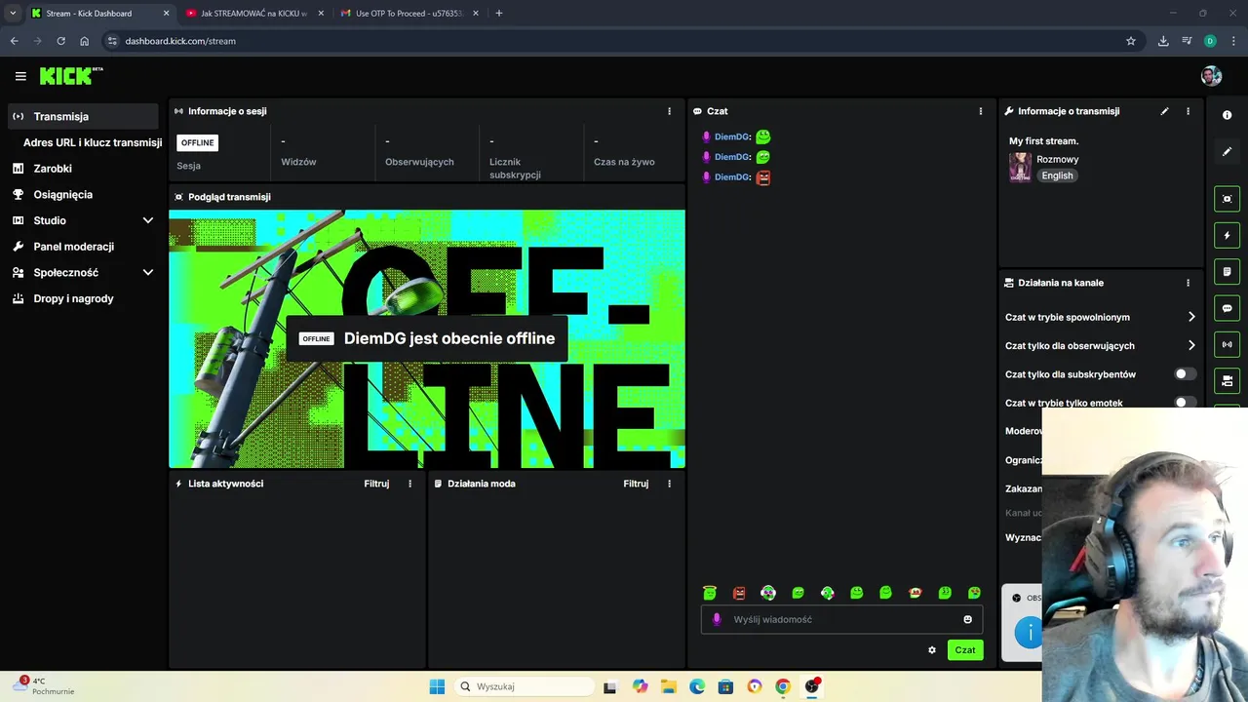This screenshot has height=702, width=1248.
Task: Open browser downloads icon
Action: (x=1163, y=41)
